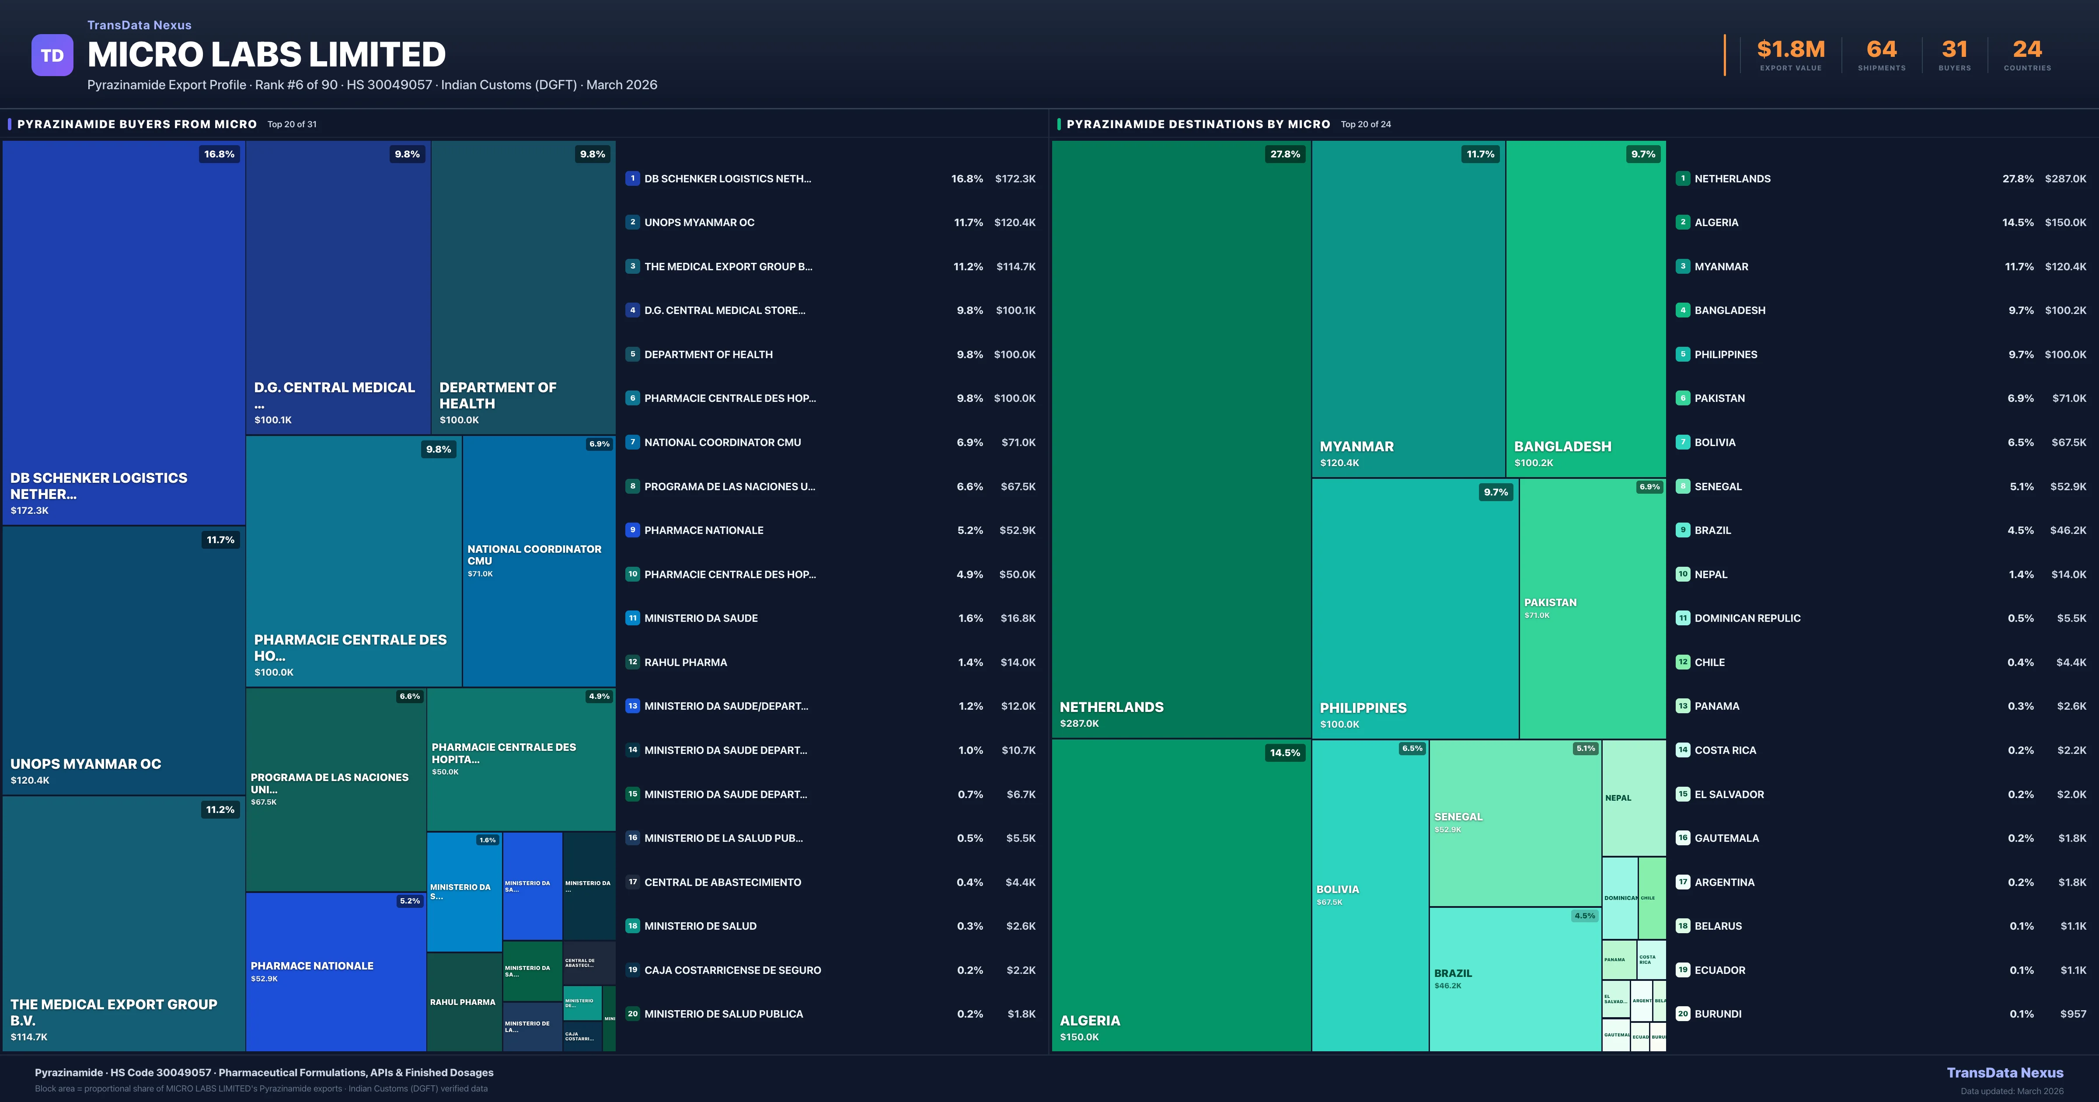This screenshot has height=1102, width=2099.
Task: Click rank badge 1 beside DB SCHENKER LOGISTICS
Action: pos(632,178)
